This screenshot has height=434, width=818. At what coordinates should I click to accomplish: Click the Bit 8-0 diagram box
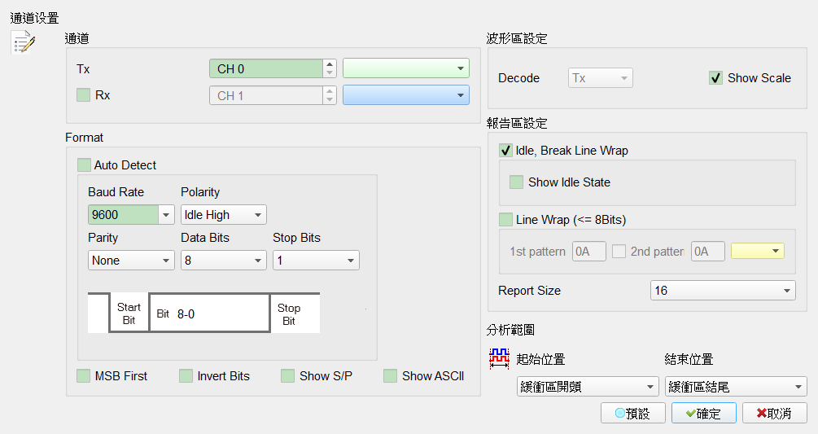[209, 313]
